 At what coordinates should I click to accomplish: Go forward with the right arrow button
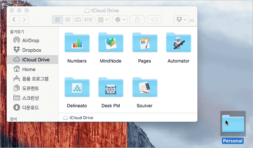click(24, 20)
